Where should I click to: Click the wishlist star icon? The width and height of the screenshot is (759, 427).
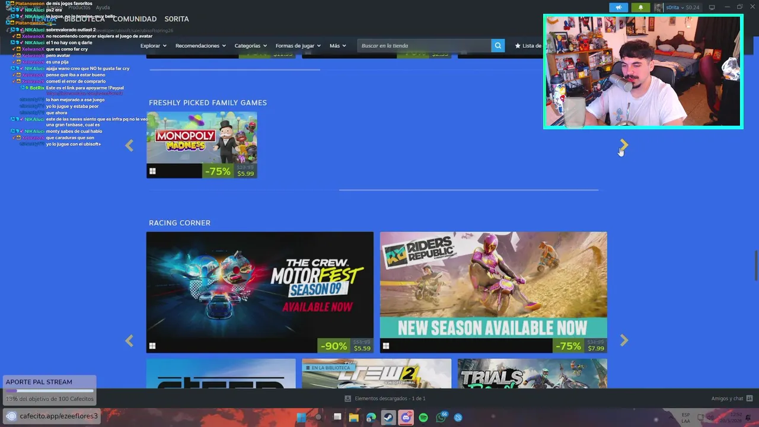(518, 46)
